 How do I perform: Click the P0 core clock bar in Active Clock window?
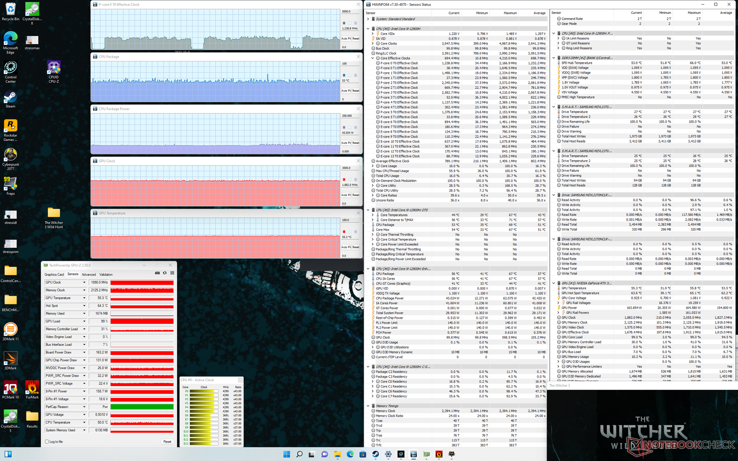[x=204, y=391]
